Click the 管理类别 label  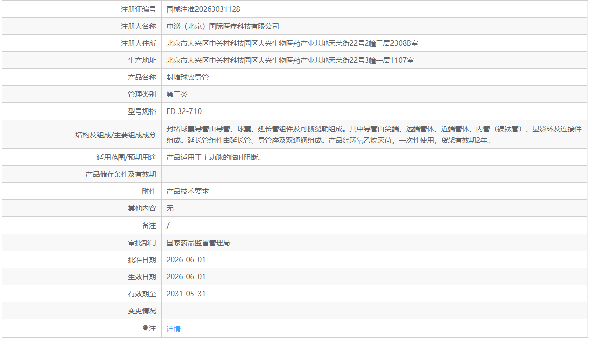click(142, 94)
